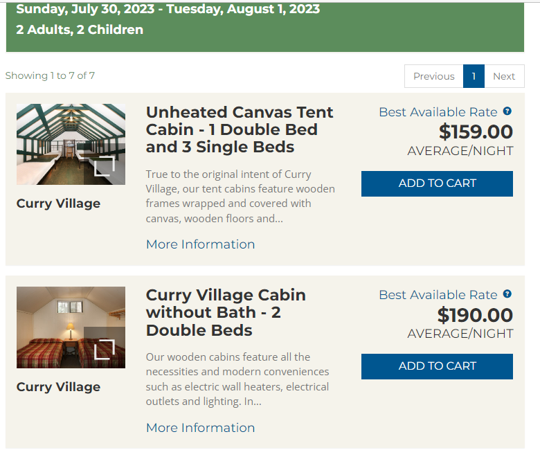This screenshot has width=540, height=450.
Task: Go to the Previous results page
Action: coord(433,76)
